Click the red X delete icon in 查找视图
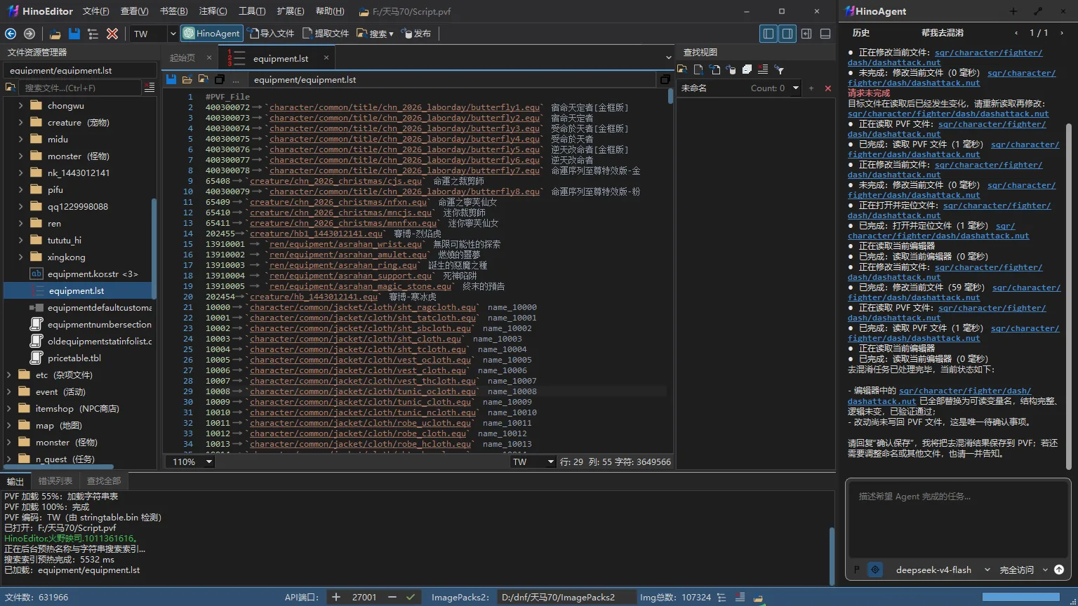This screenshot has height=606, width=1078. (827, 88)
